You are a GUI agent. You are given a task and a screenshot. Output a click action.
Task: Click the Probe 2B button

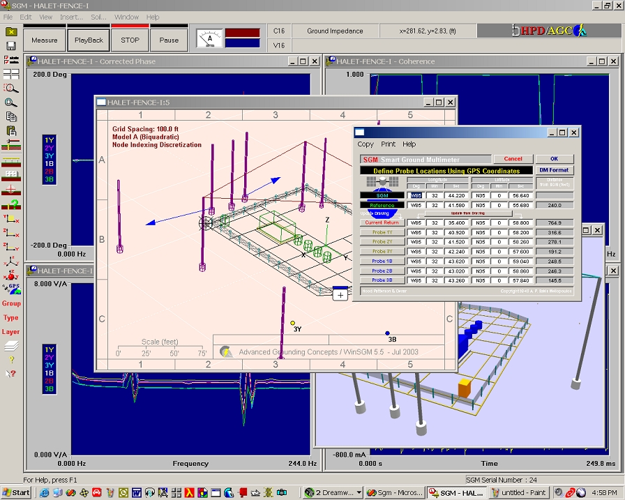tap(382, 271)
